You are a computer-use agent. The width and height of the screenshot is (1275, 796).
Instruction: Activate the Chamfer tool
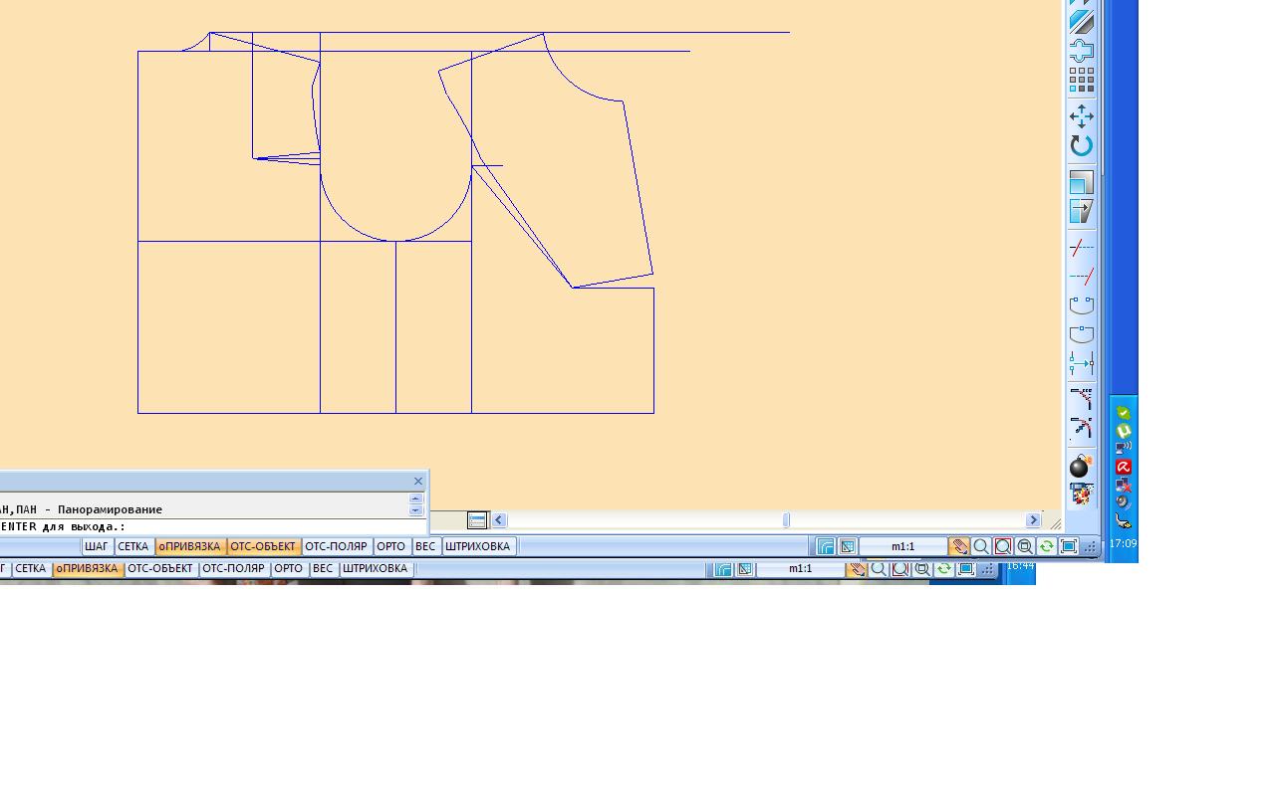pyautogui.click(x=1081, y=399)
